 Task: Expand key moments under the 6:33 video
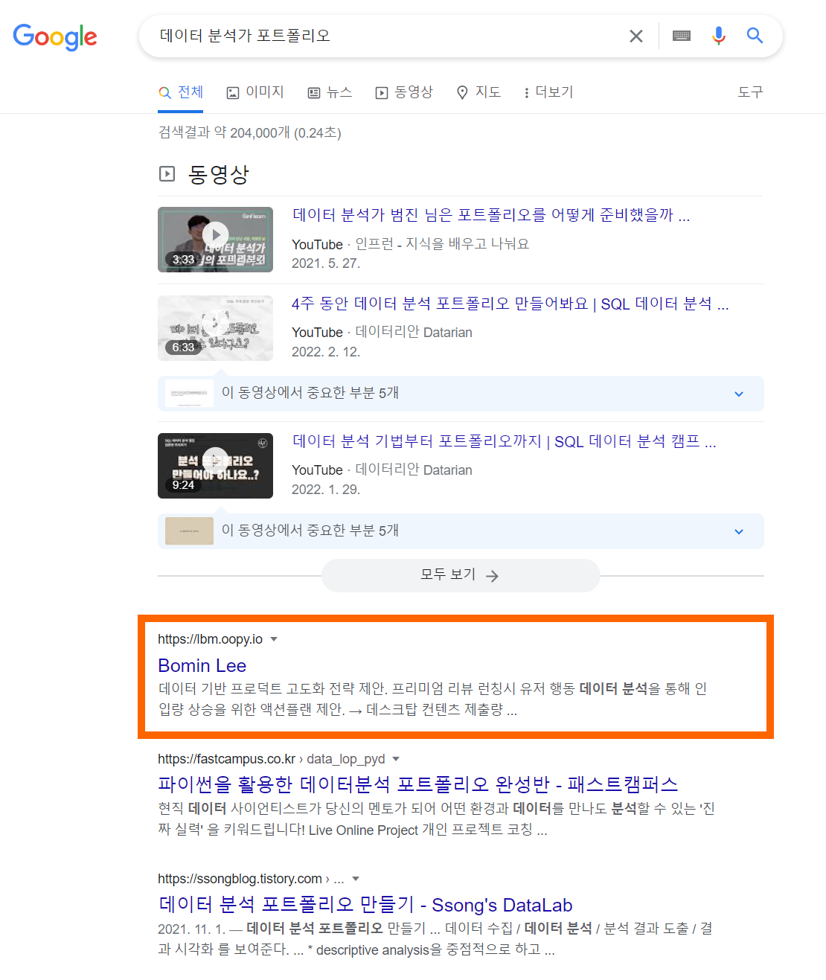(461, 393)
